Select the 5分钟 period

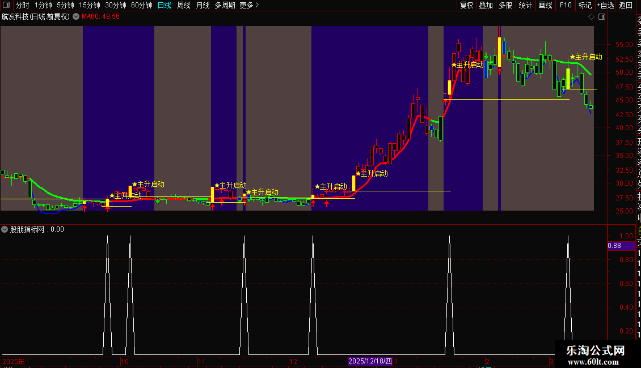coord(65,5)
